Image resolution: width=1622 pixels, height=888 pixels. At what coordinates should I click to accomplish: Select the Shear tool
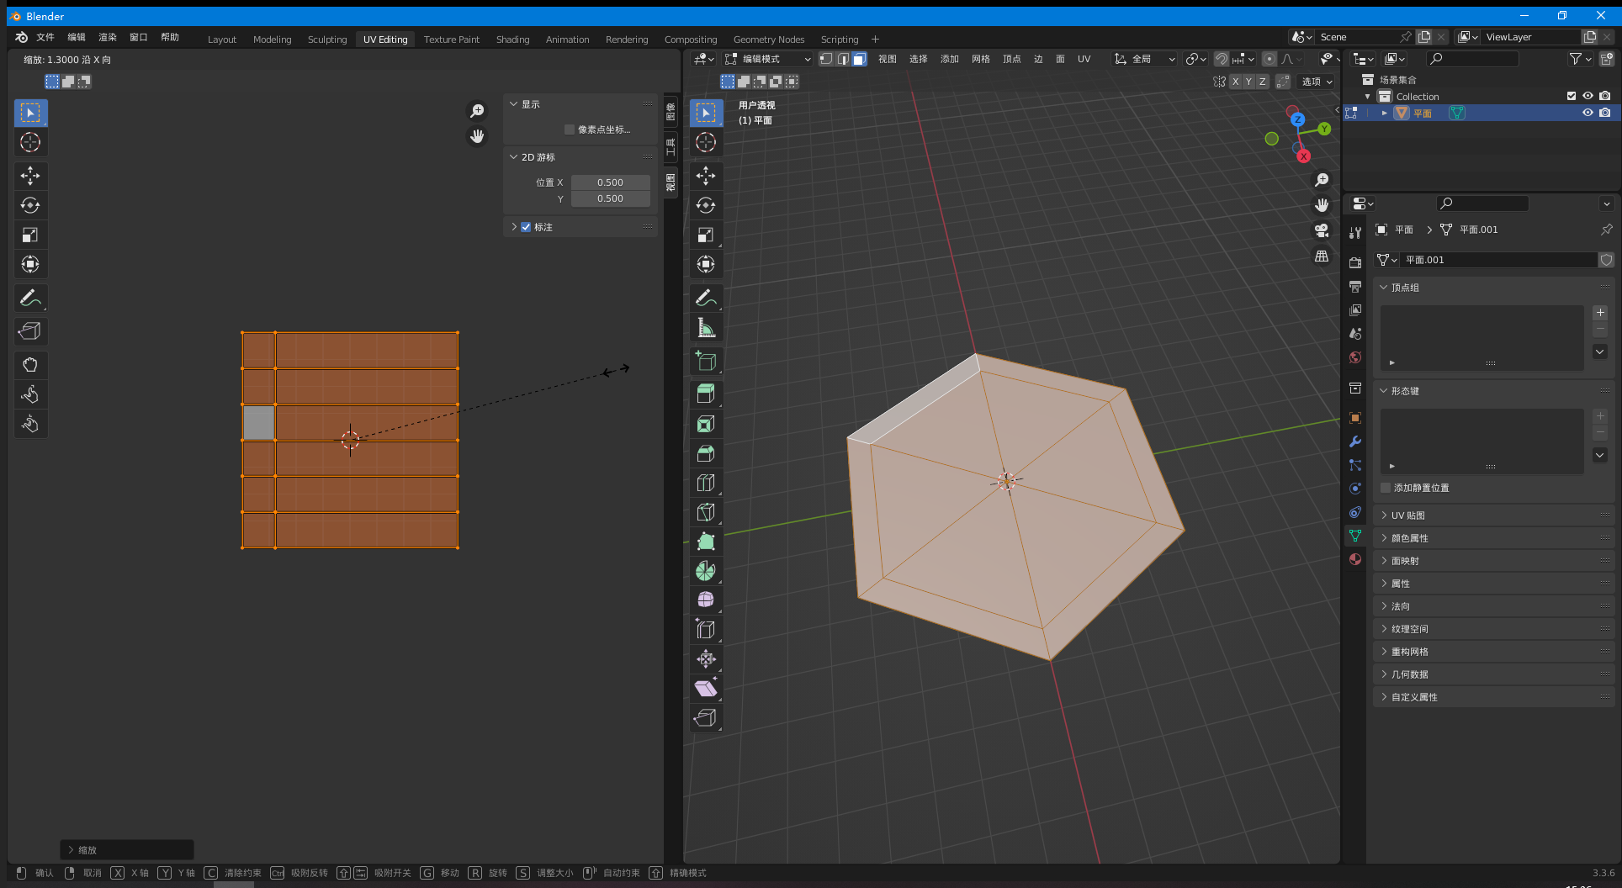pos(706,688)
